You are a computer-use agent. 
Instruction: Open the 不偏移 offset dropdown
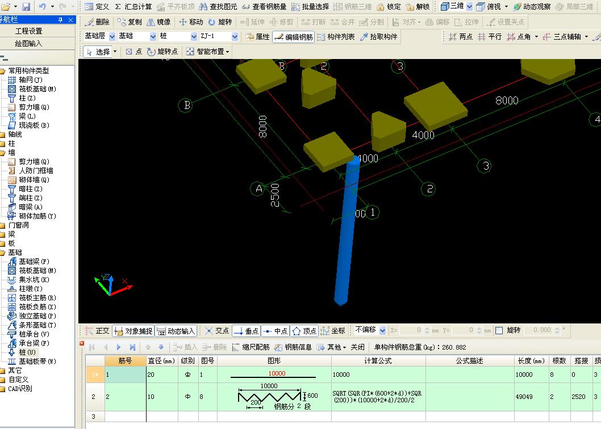pos(382,330)
